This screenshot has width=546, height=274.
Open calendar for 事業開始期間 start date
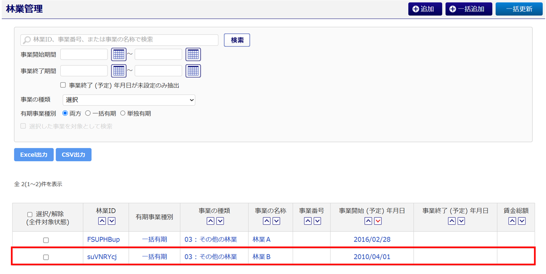pyautogui.click(x=119, y=54)
